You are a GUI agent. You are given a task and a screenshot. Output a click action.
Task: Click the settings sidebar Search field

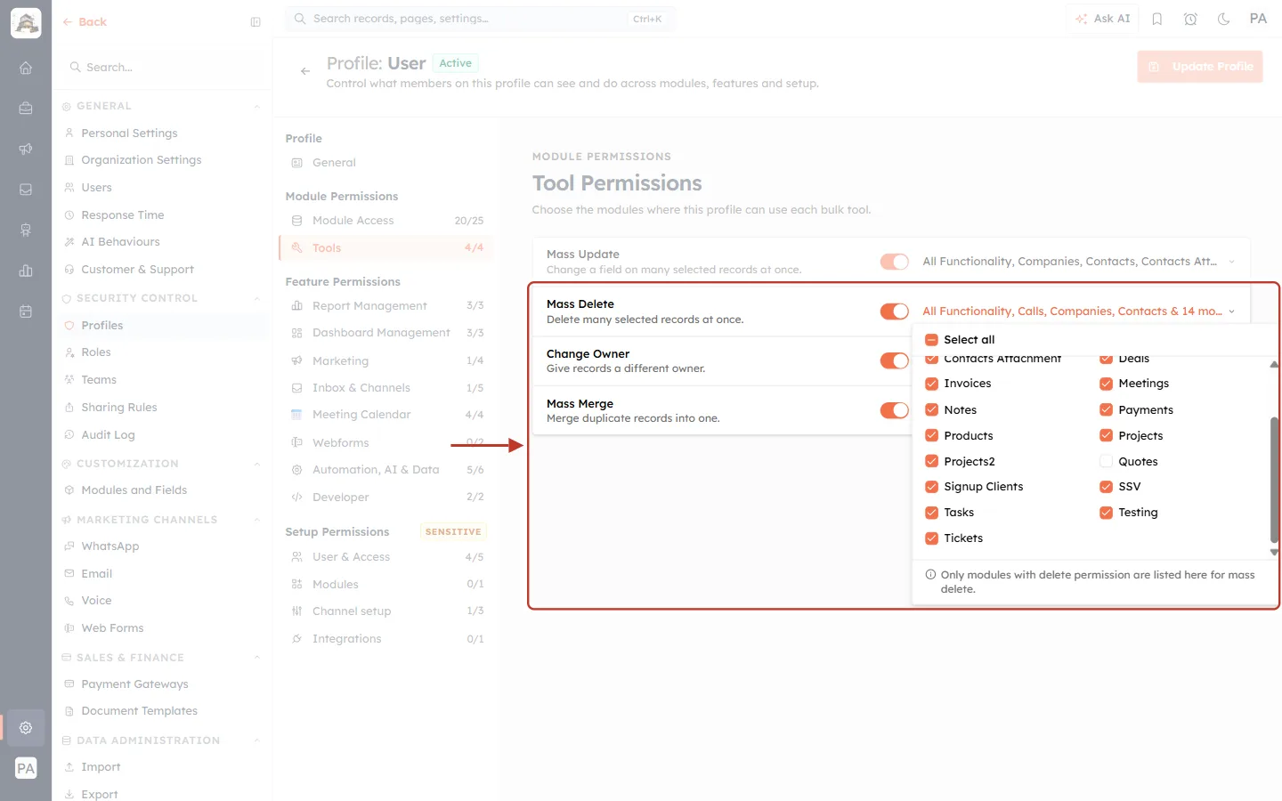point(161,68)
